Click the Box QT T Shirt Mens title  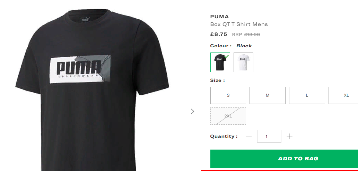239,24
